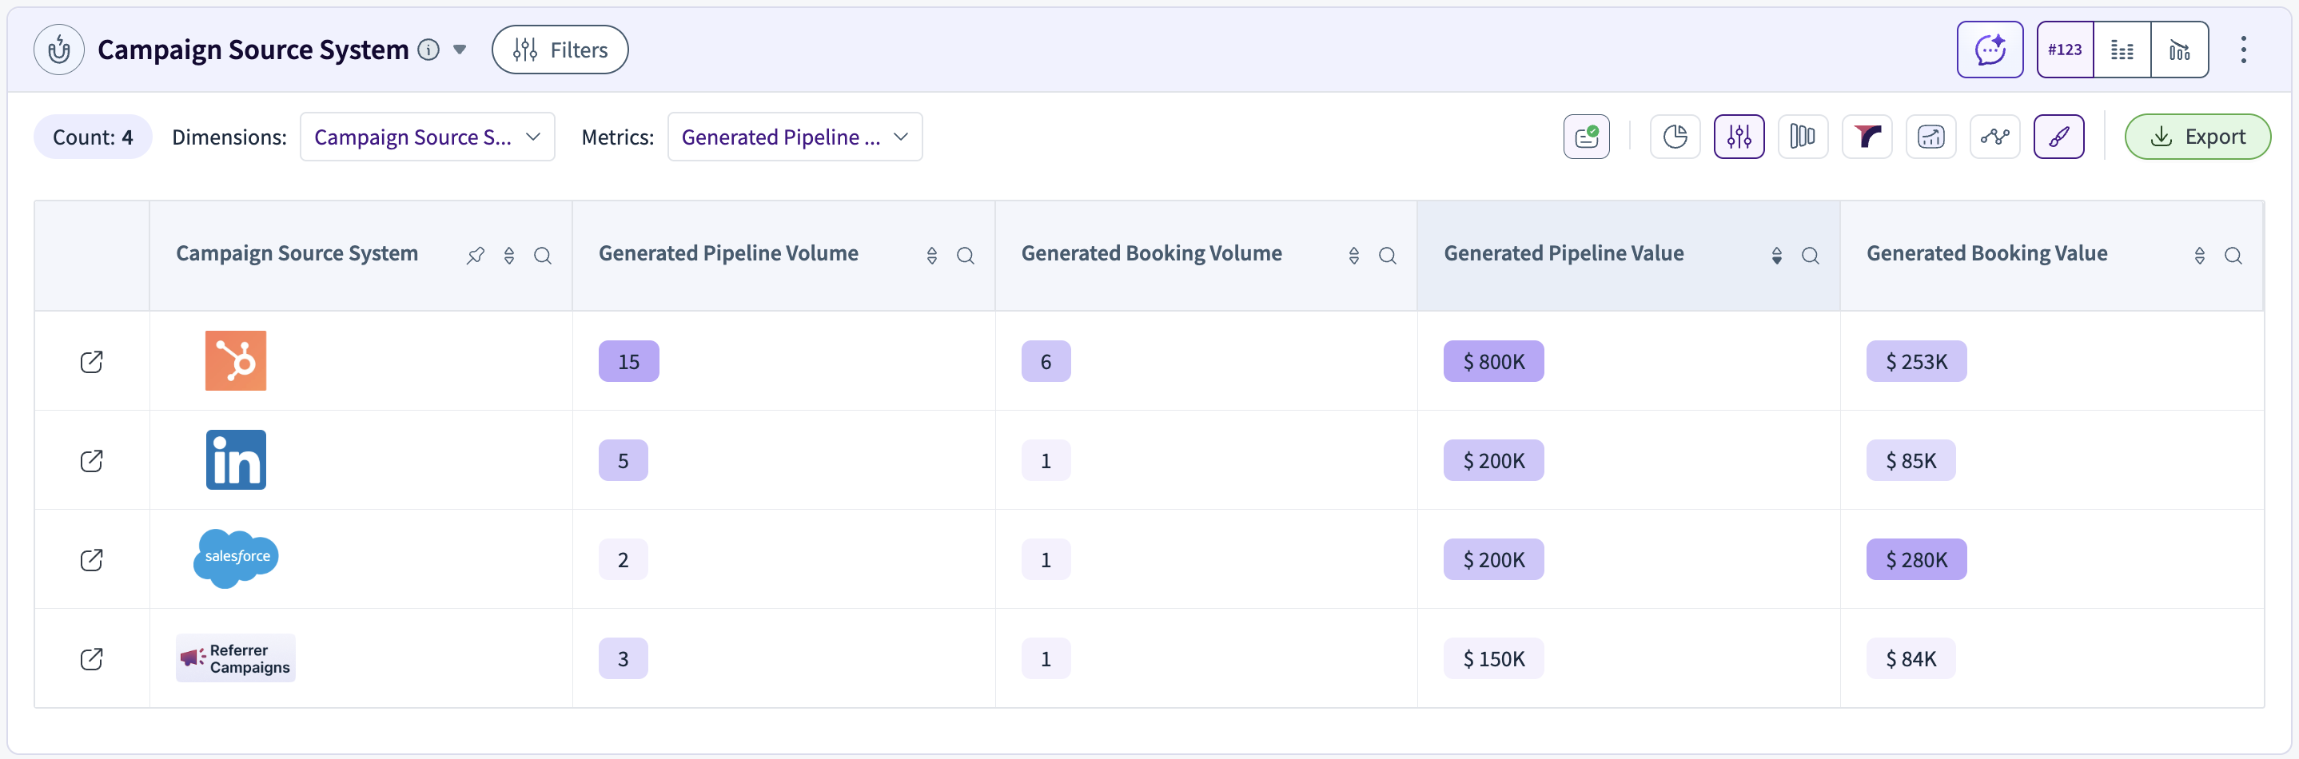2299x759 pixels.
Task: Click the paintbrush highlight icon
Action: click(x=2059, y=137)
